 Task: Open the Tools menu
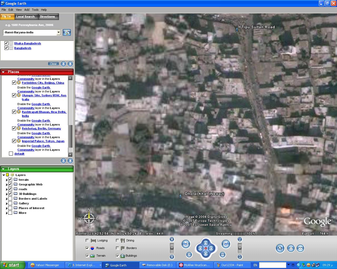click(x=35, y=10)
